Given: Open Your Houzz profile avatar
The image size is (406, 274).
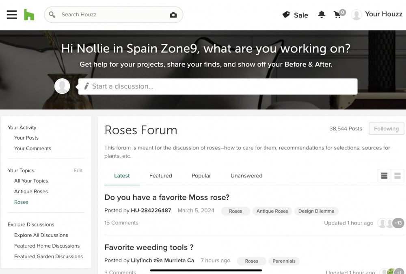Looking at the screenshot, I should point(356,15).
